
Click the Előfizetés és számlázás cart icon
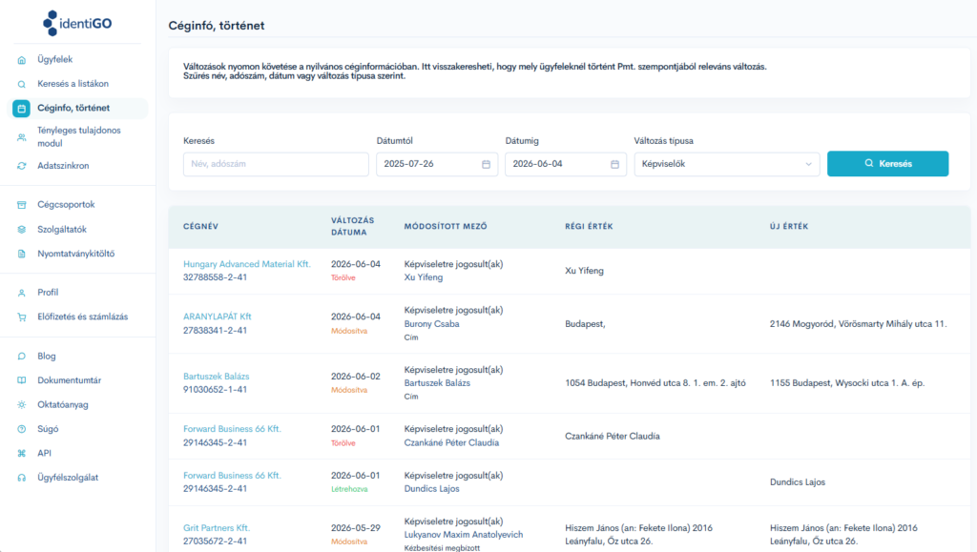[x=22, y=317]
